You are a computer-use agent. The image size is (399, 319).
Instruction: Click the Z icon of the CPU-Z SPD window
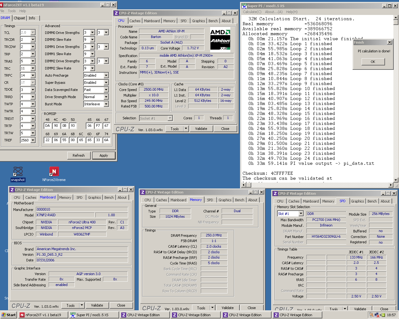(275, 193)
